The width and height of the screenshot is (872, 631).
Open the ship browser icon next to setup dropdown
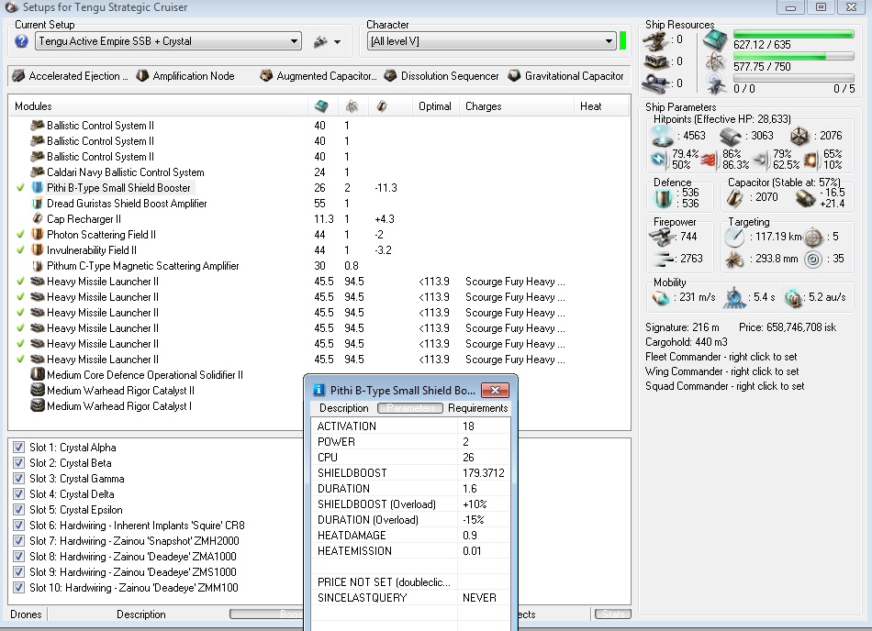320,41
